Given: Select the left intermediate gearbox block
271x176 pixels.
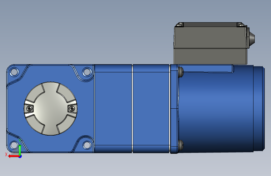Looking at the screenshot, I should [113, 109].
